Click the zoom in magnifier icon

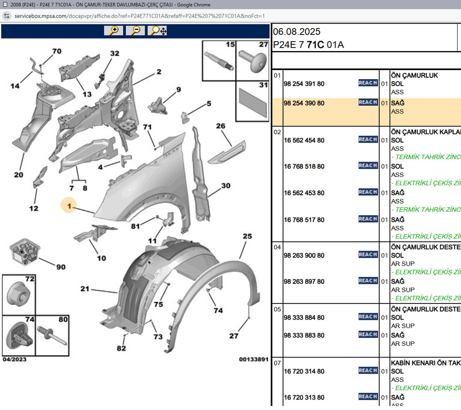tap(114, 31)
